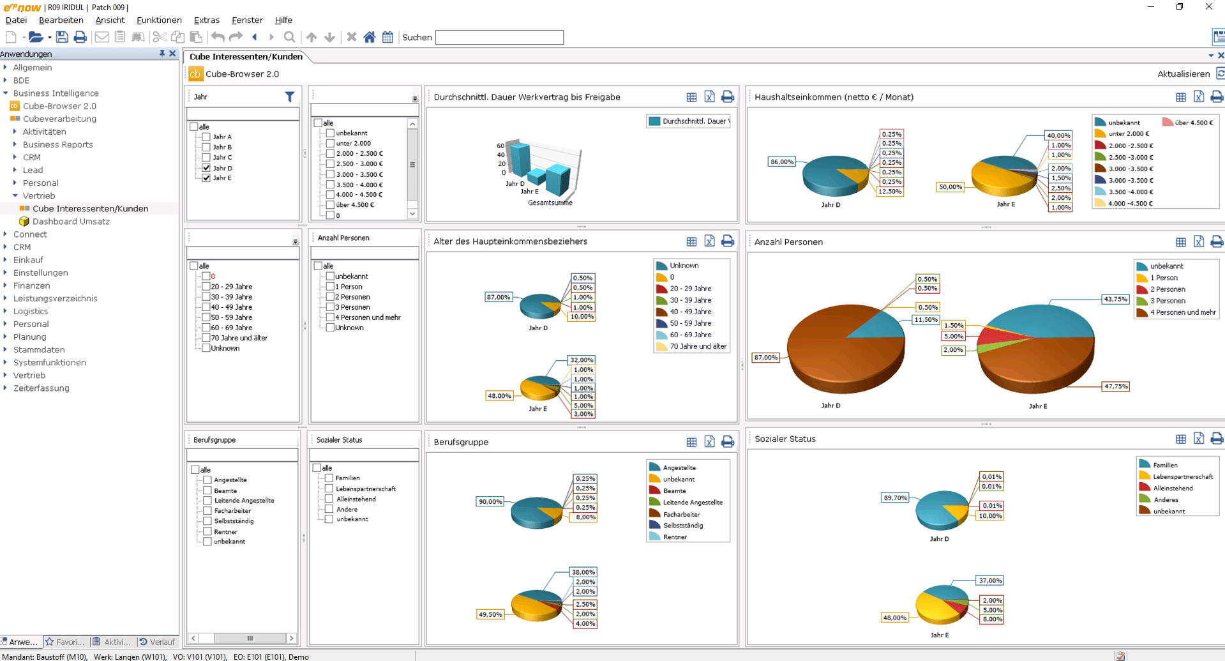Uncheck the Jahr D checkbox
Viewport: 1225px width, 661px height.
click(206, 168)
